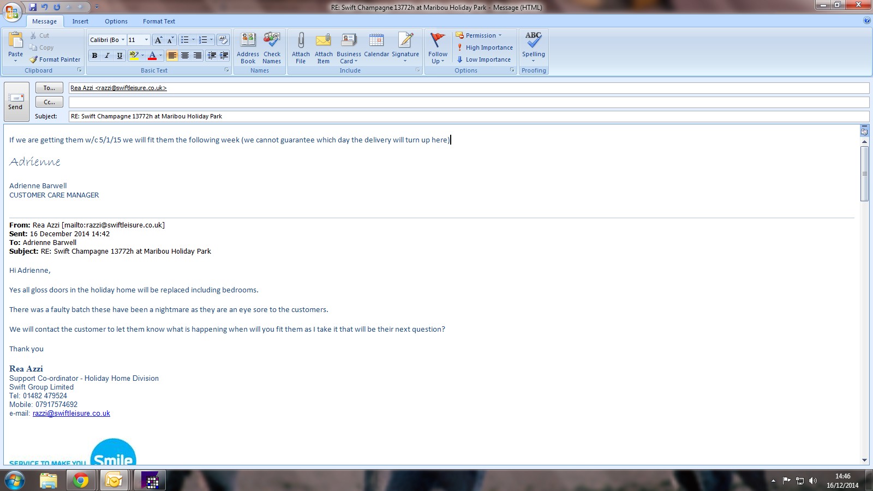The width and height of the screenshot is (873, 491).
Task: Switch to the Format Text tab
Action: (159, 21)
